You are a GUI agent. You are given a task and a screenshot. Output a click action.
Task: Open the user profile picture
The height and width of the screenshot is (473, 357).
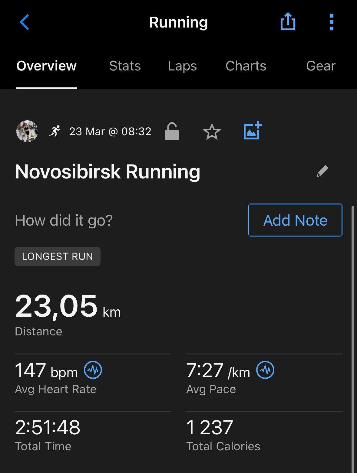click(x=27, y=131)
